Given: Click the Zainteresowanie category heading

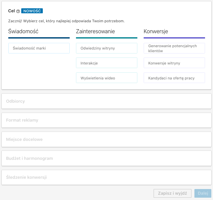Looking at the screenshot, I should [95, 32].
